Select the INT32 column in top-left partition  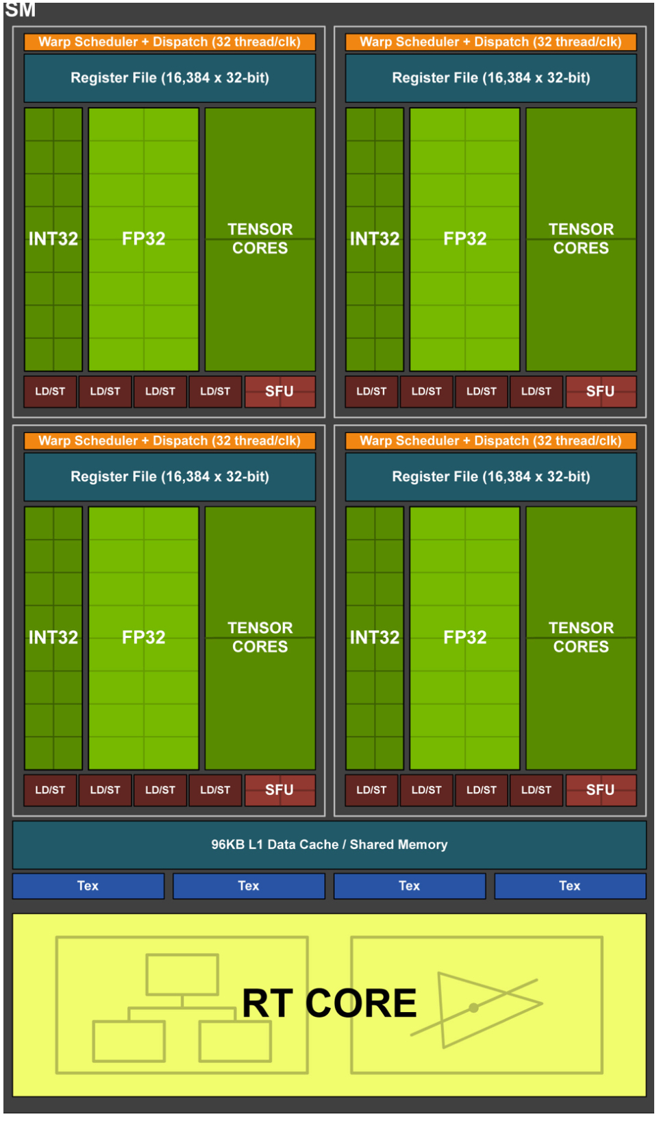pos(53,239)
